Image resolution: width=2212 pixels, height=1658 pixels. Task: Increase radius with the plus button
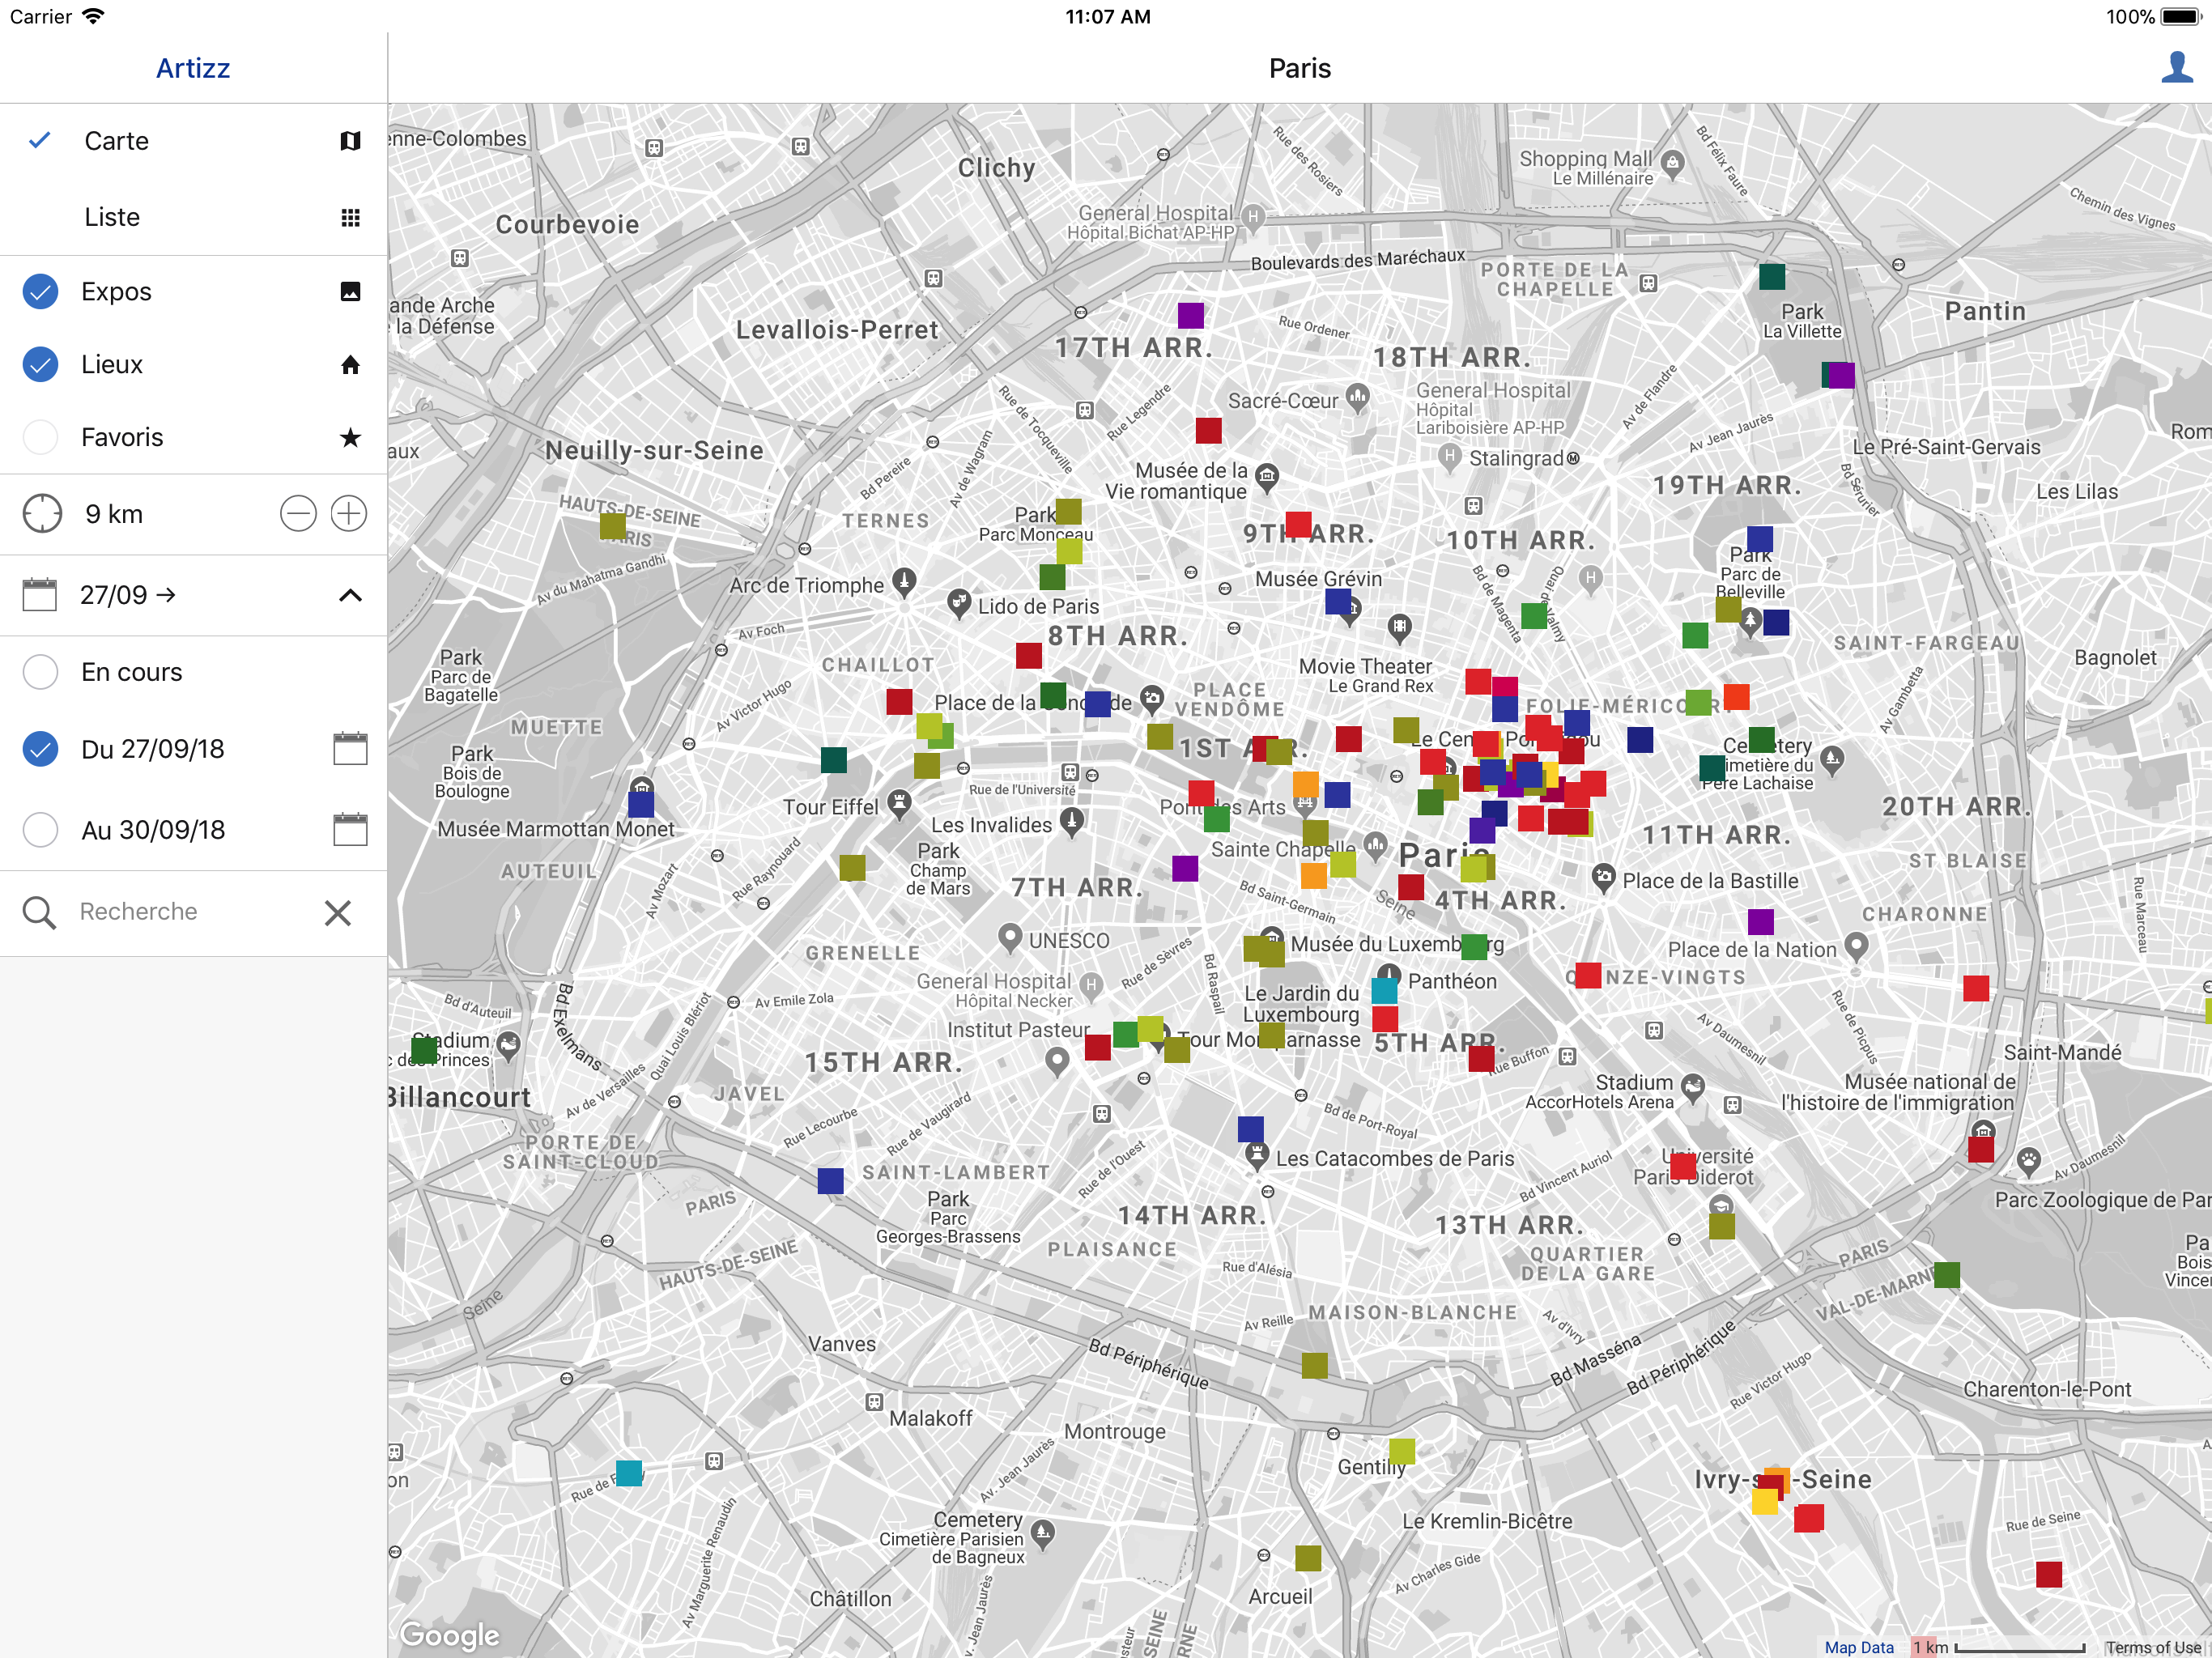[349, 514]
